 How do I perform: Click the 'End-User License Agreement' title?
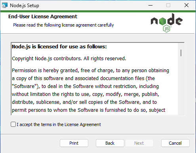(43, 17)
